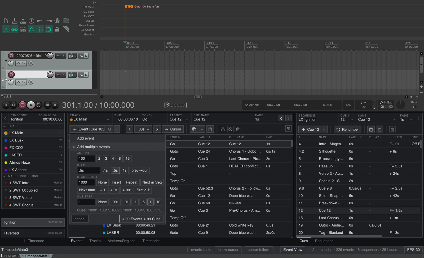Open the LX Main track dropdown
Image resolution: width=424 pixels, height=258 pixels.
point(90,119)
